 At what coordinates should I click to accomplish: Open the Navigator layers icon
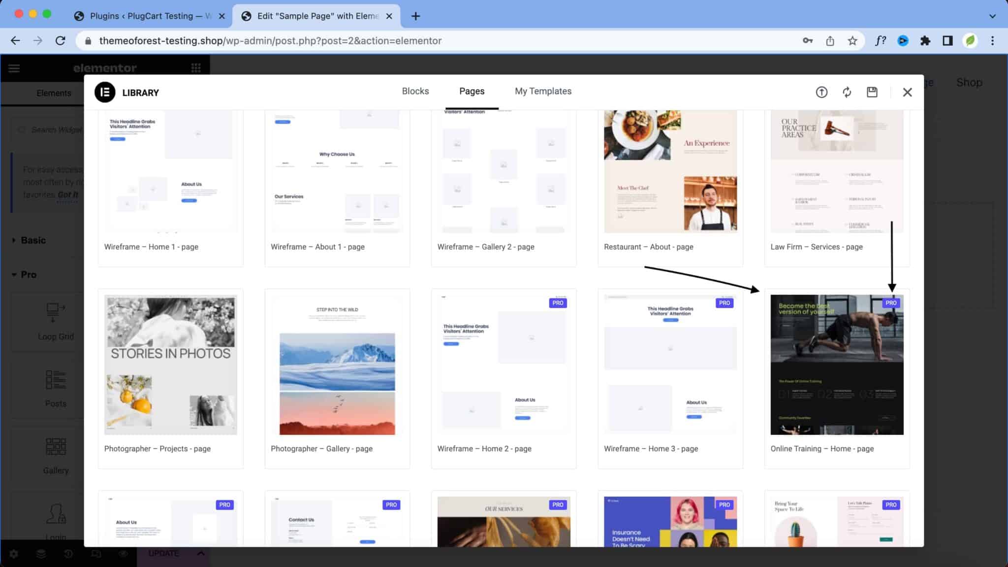[41, 554]
